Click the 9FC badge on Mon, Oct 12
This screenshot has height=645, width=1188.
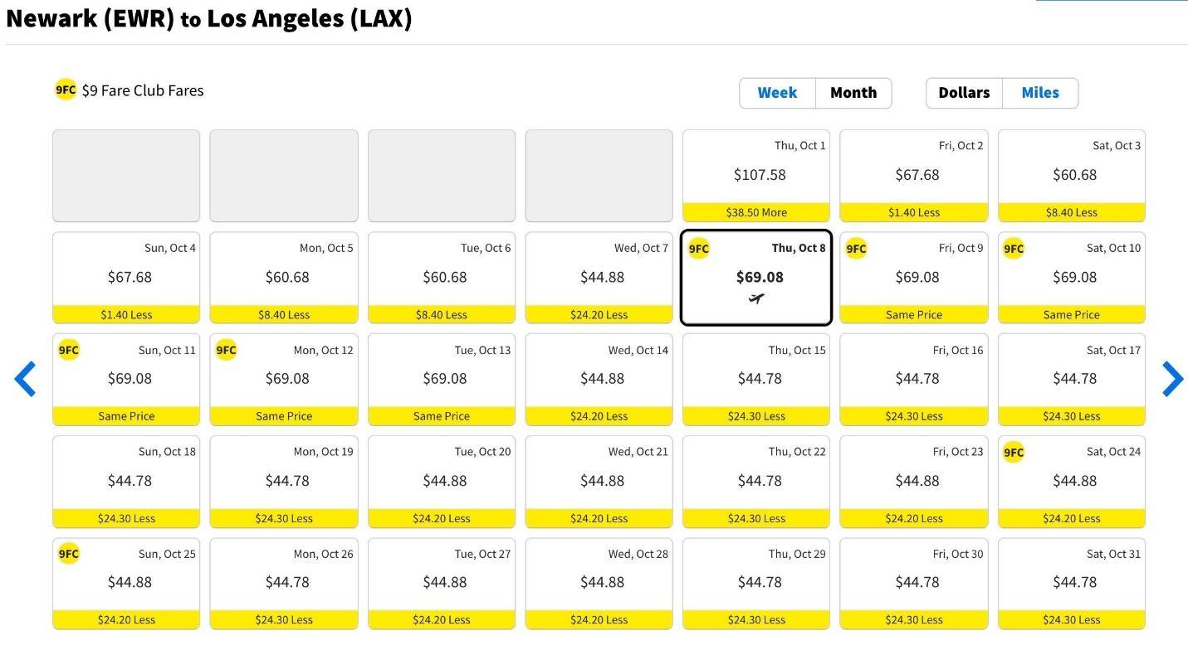(226, 350)
